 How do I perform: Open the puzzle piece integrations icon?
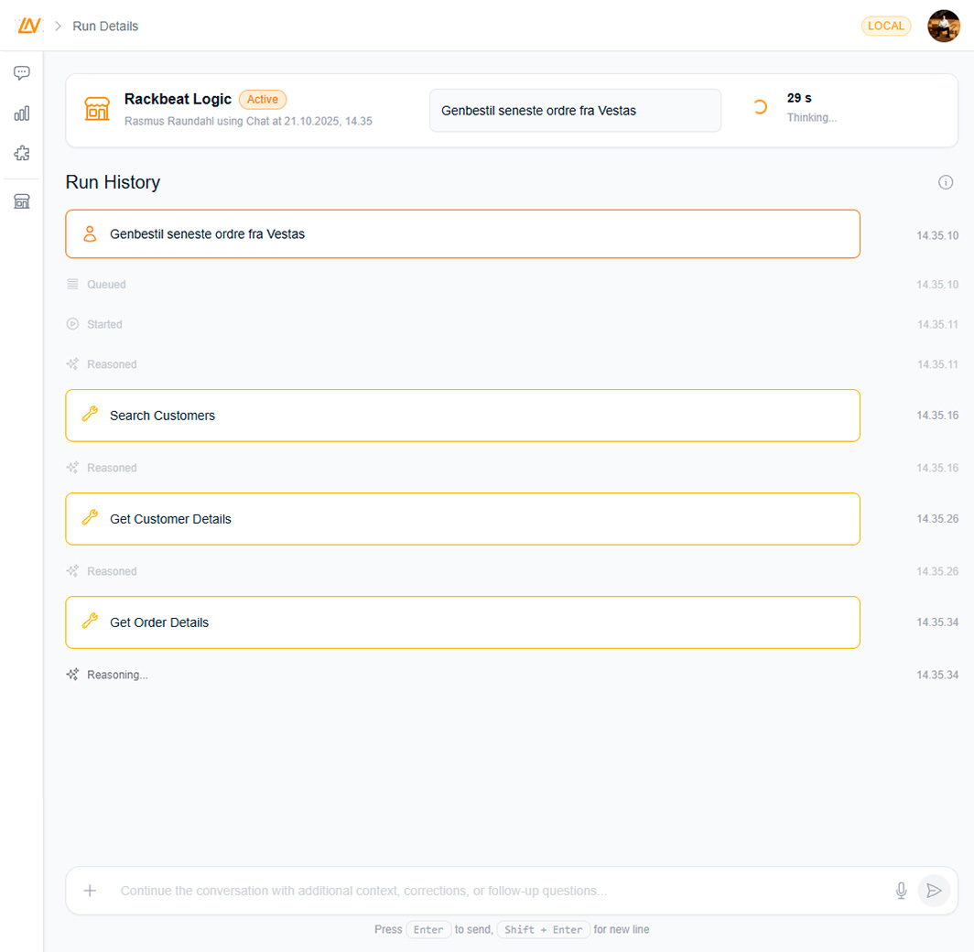[x=22, y=154]
